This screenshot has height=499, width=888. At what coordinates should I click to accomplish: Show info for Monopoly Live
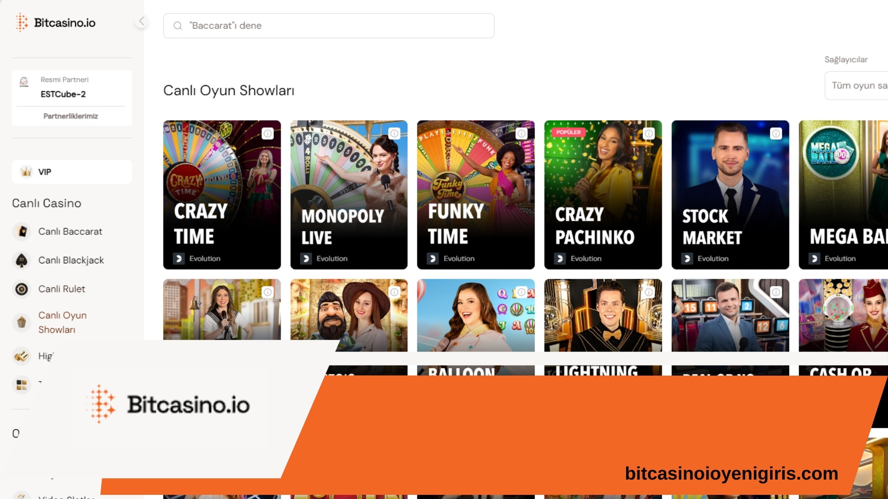(395, 134)
